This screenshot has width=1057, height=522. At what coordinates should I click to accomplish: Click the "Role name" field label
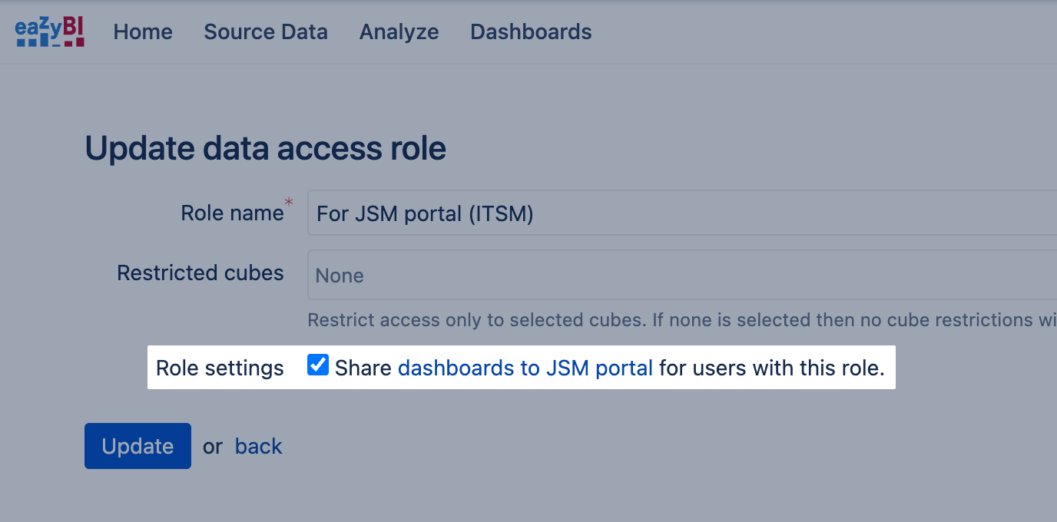pos(232,213)
